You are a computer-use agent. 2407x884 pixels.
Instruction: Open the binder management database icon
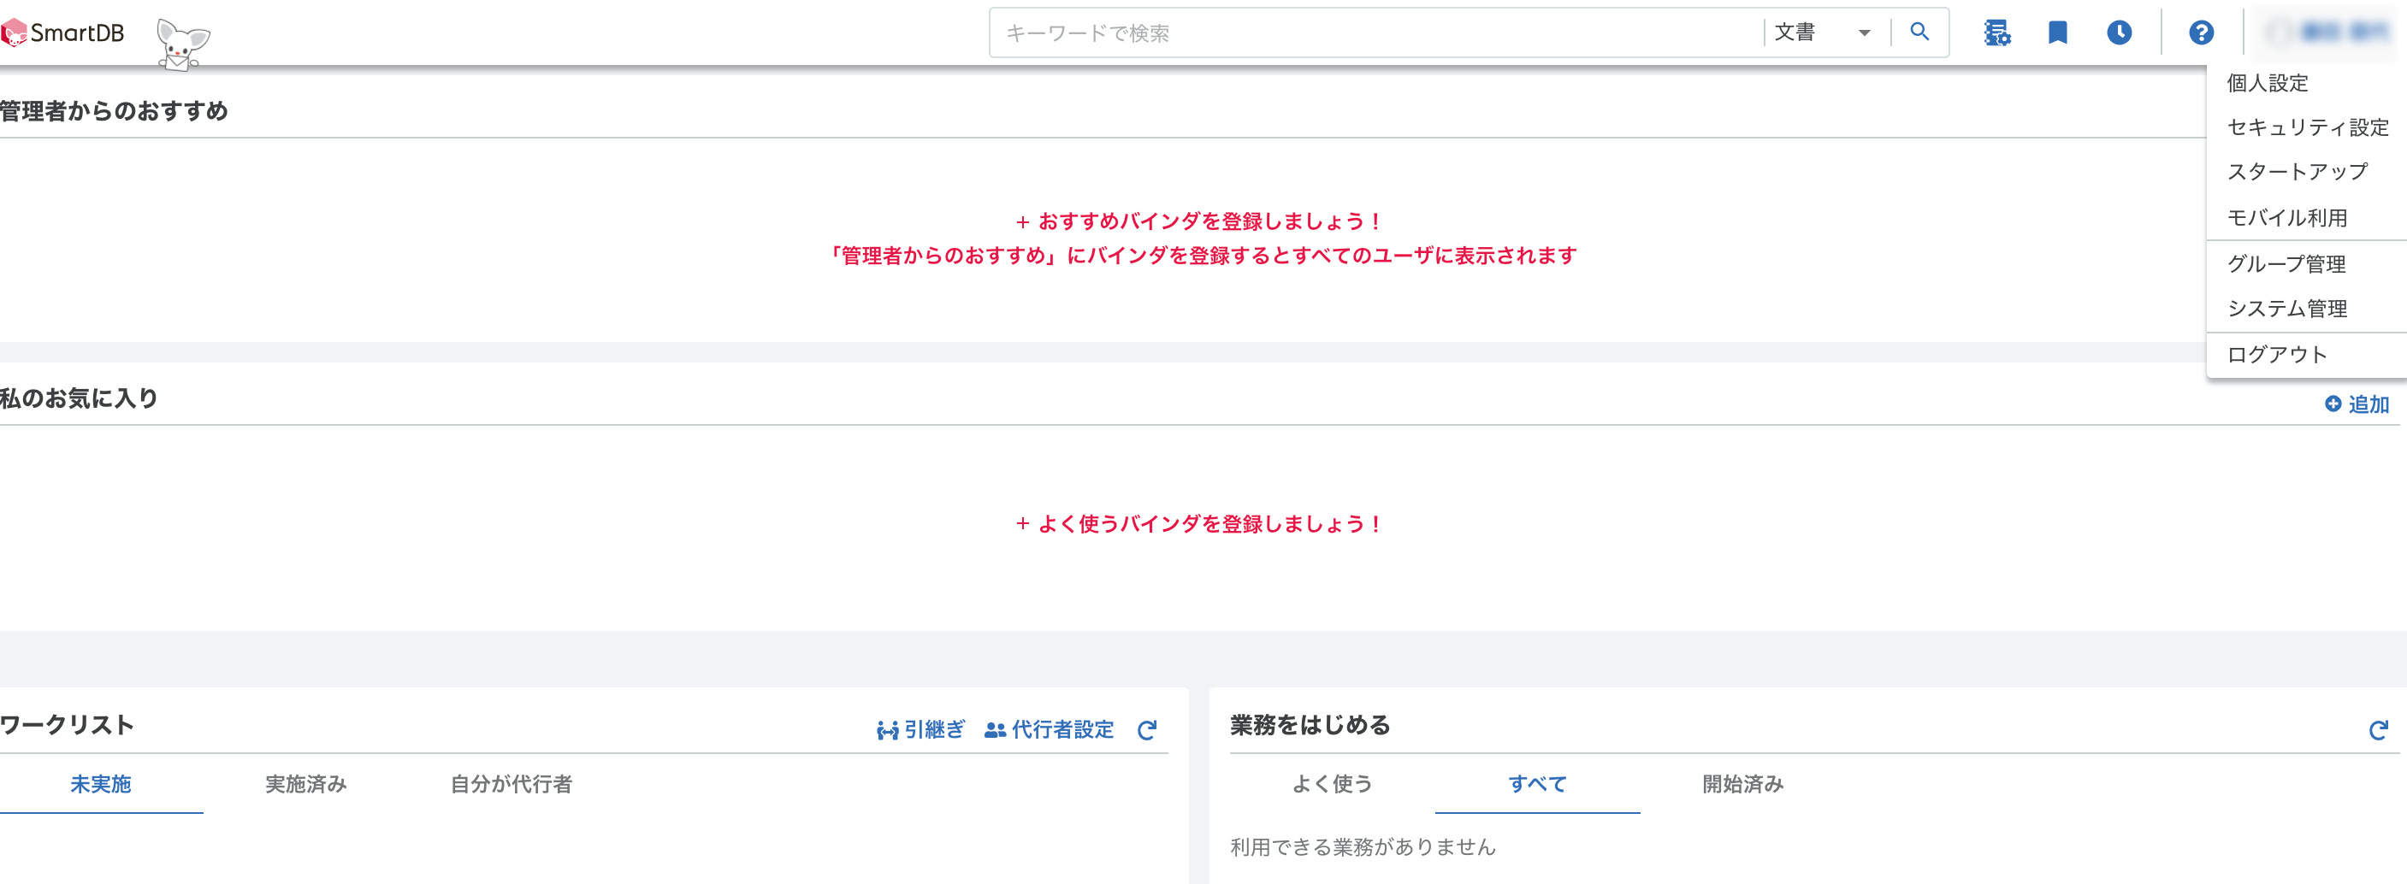click(x=1996, y=33)
